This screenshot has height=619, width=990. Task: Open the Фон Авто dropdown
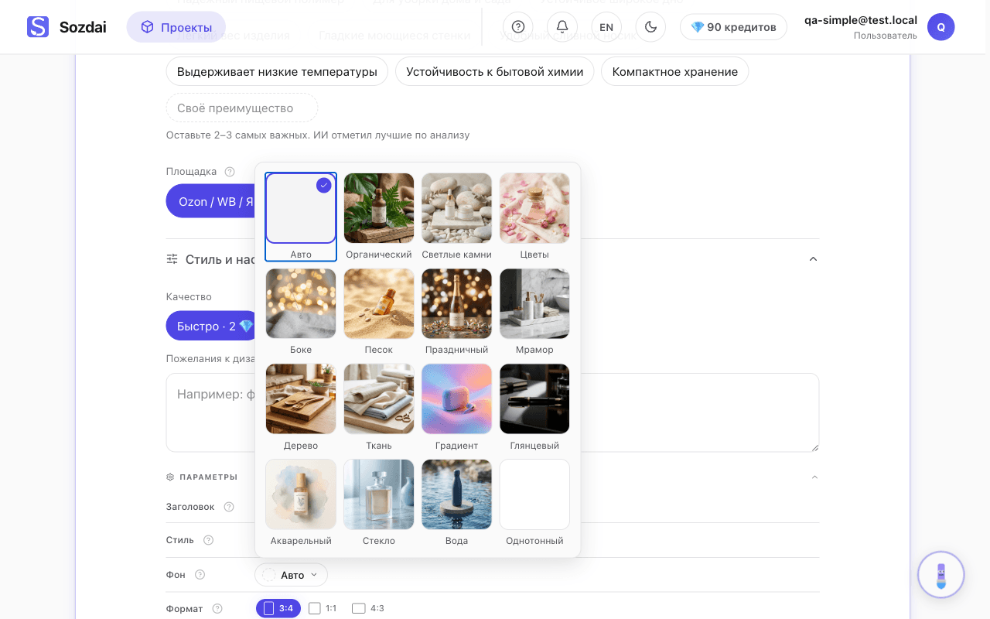point(292,575)
